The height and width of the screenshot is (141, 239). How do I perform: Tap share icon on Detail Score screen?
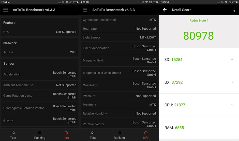(233, 10)
